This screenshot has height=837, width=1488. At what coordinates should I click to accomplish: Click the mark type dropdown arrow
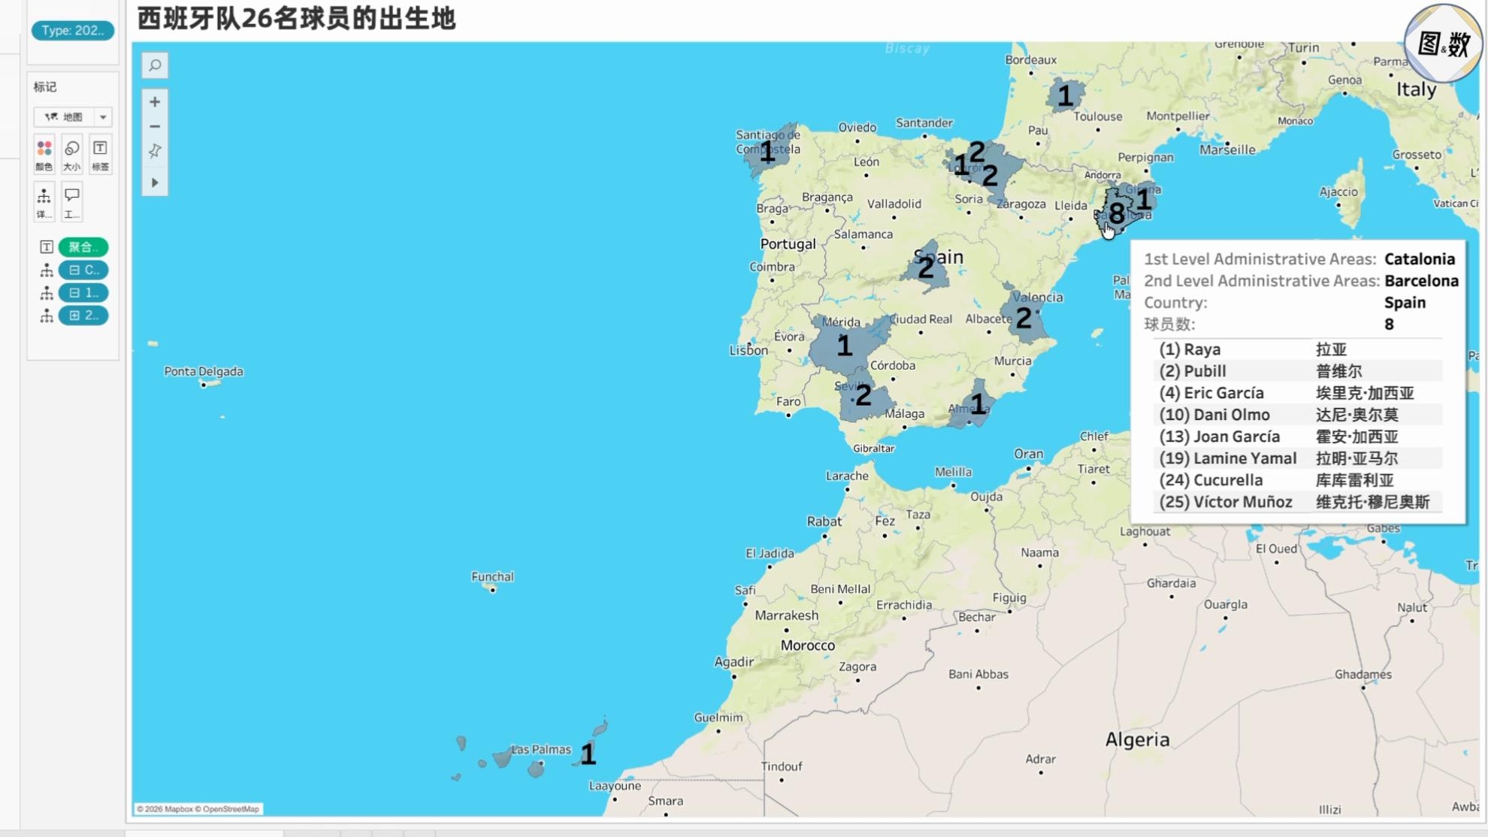pyautogui.click(x=103, y=116)
